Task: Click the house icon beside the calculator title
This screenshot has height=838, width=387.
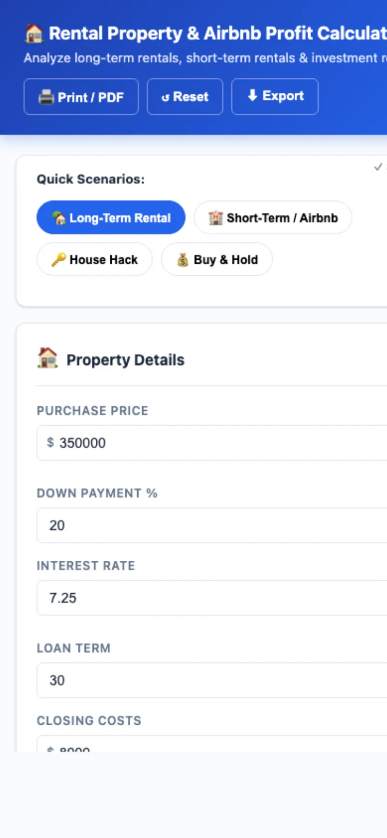Action: [x=34, y=33]
